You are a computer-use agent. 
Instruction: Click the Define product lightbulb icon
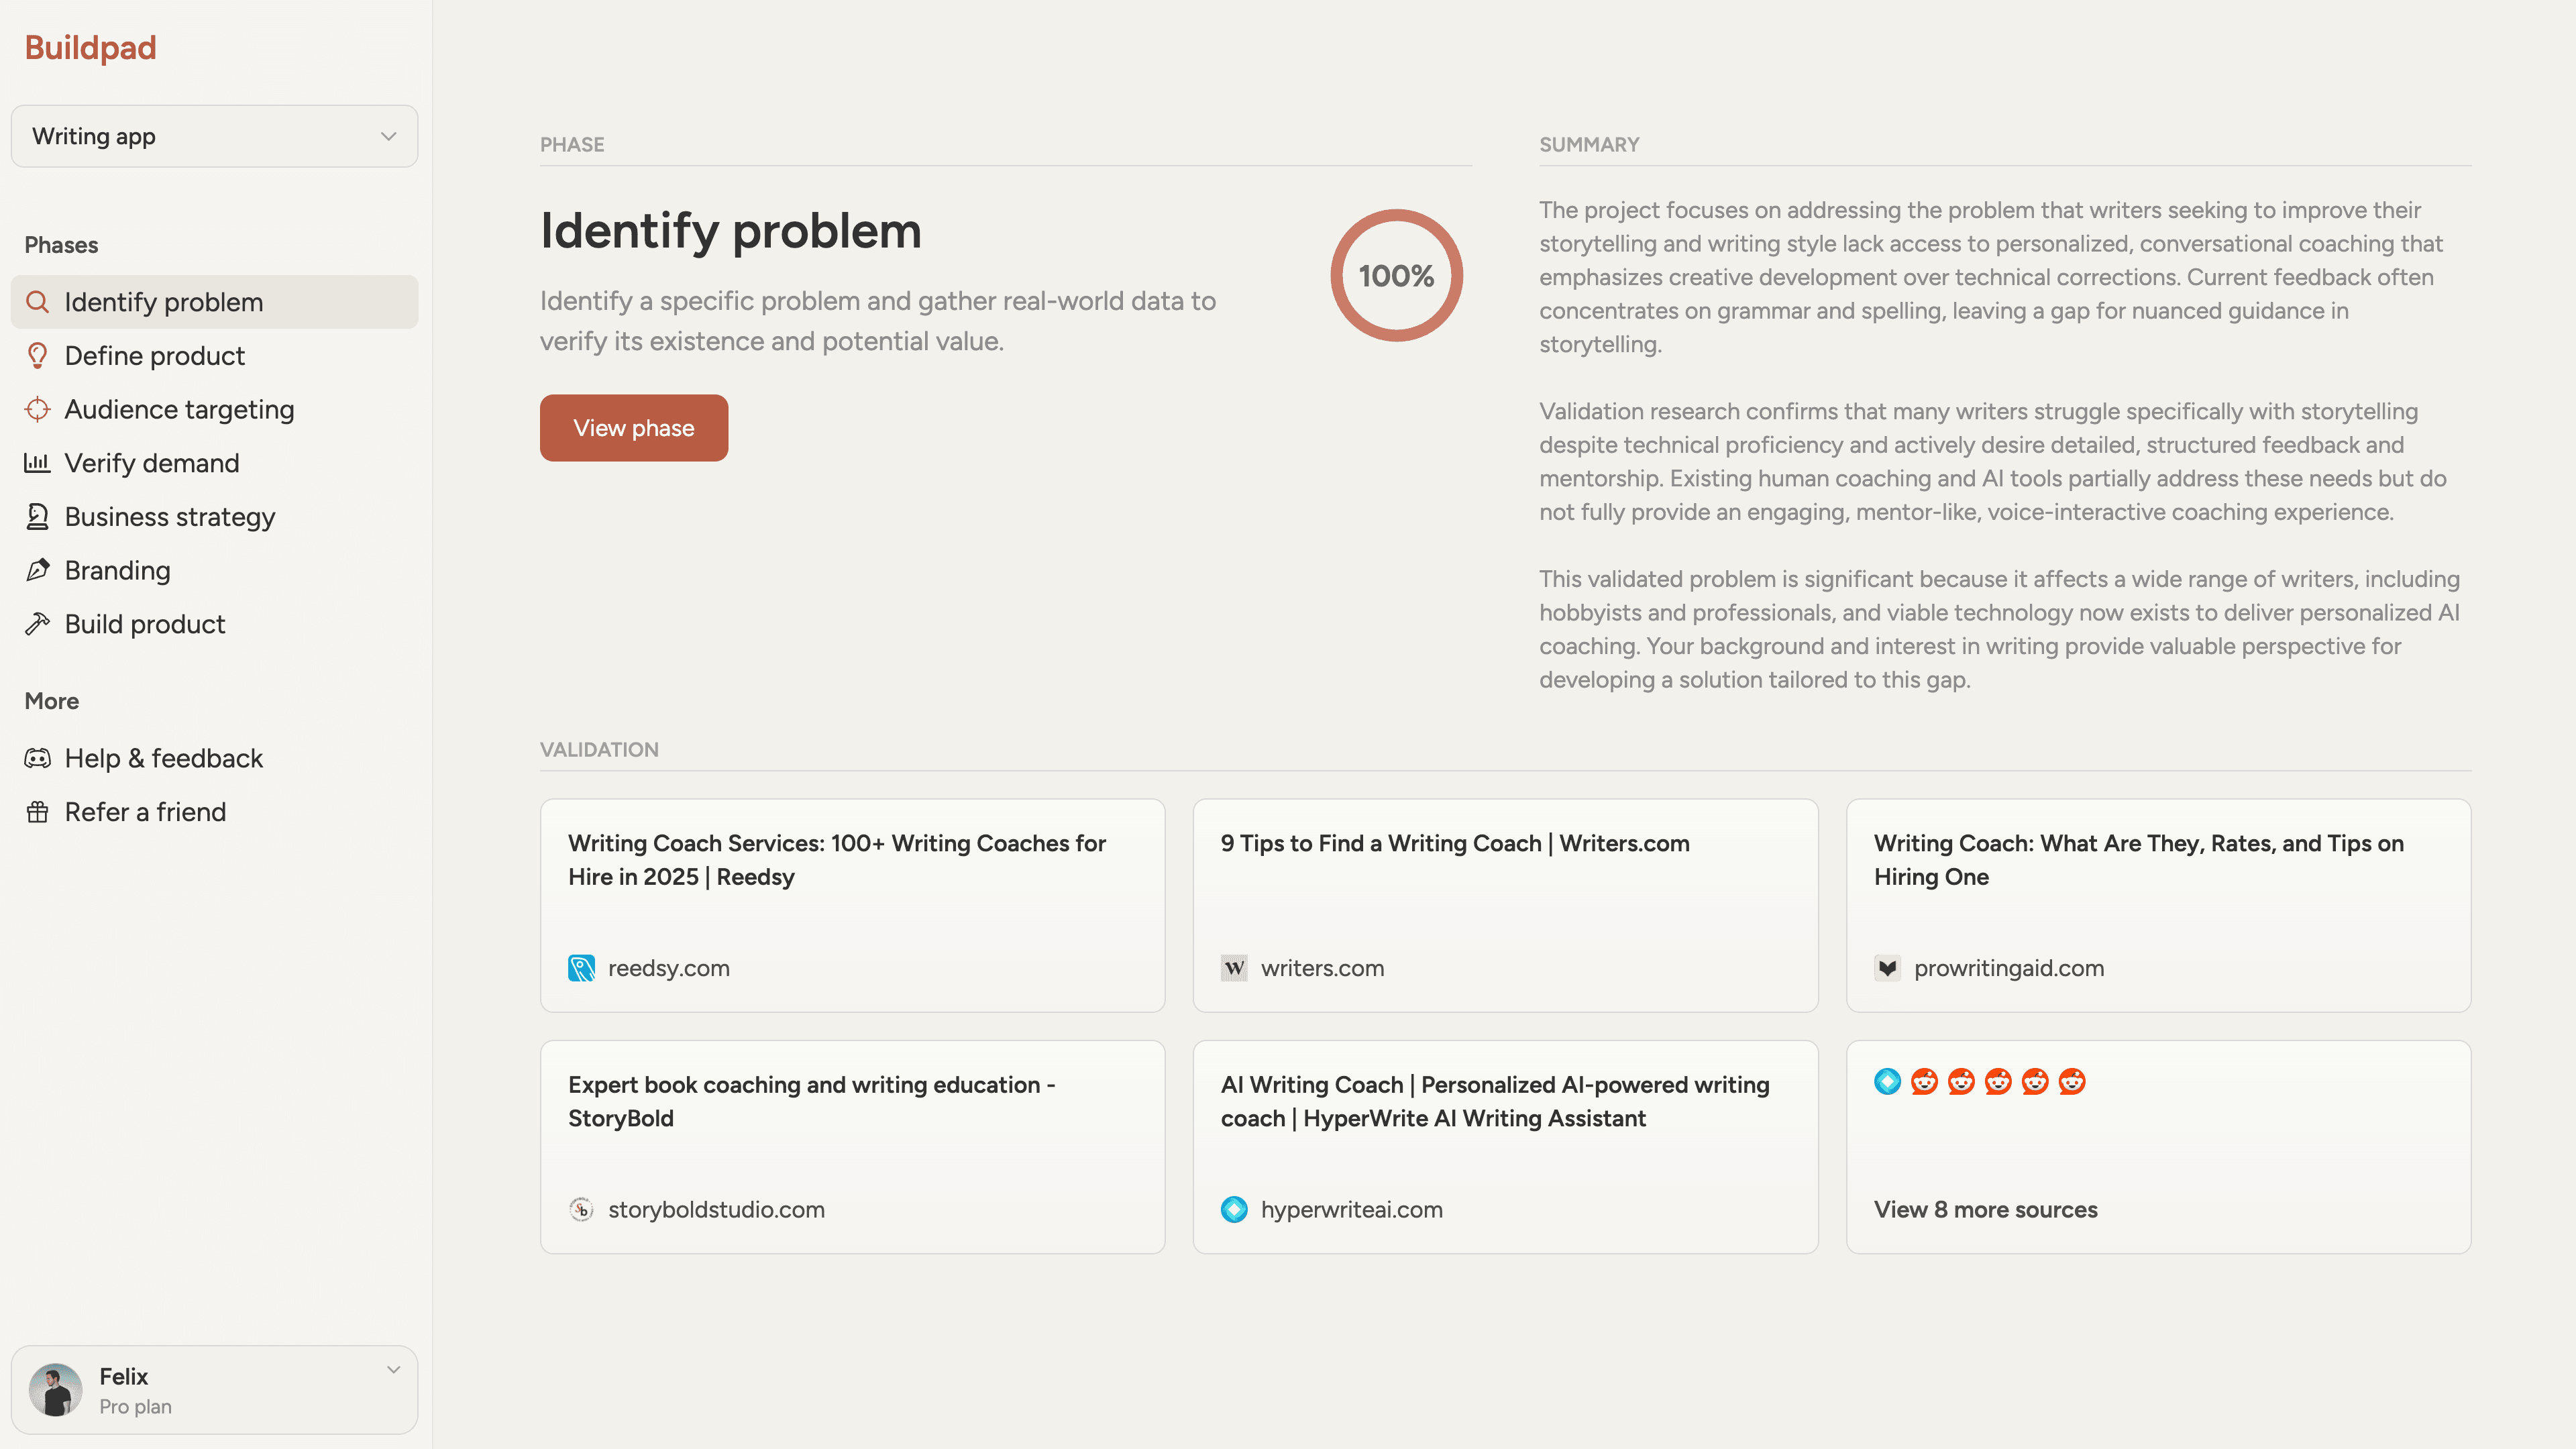pyautogui.click(x=37, y=356)
